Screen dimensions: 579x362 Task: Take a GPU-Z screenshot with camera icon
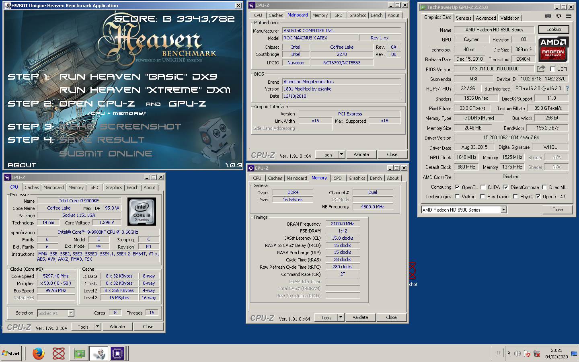click(x=548, y=16)
